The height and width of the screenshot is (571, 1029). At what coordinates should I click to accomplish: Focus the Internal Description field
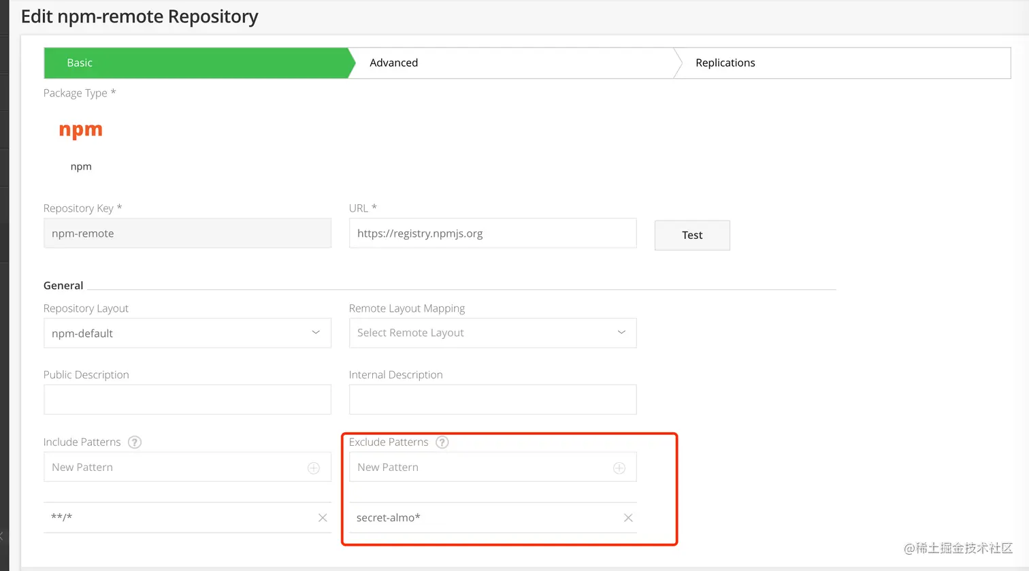[x=493, y=399]
